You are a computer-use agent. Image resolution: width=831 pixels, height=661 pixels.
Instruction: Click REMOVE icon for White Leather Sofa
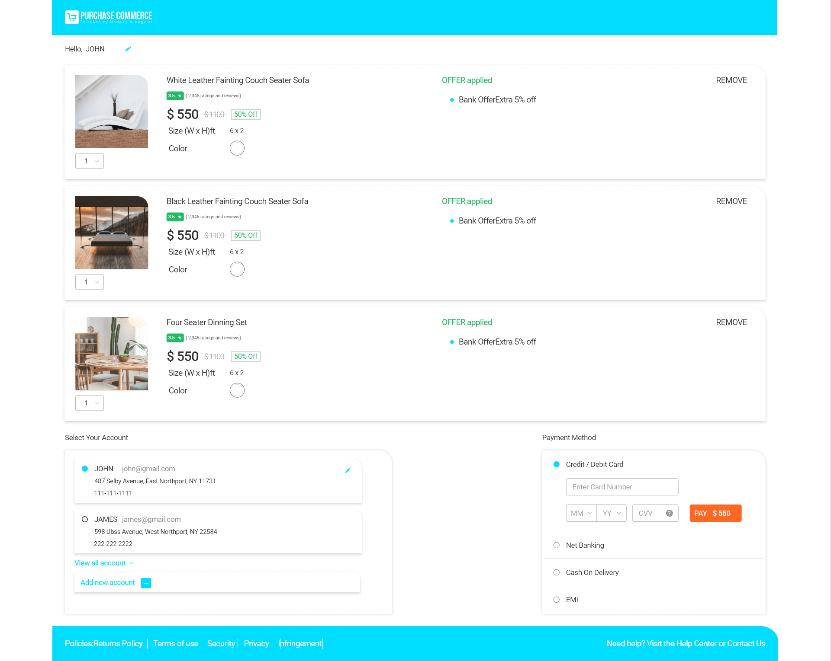pyautogui.click(x=732, y=80)
